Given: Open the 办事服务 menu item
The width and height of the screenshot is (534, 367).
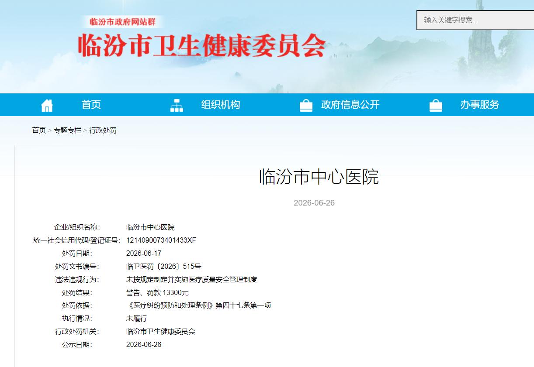Looking at the screenshot, I should click(x=479, y=105).
